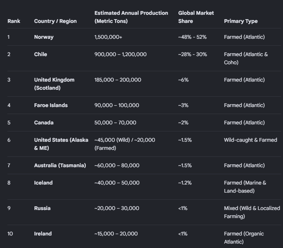Click the Ireland country name

tap(43, 234)
